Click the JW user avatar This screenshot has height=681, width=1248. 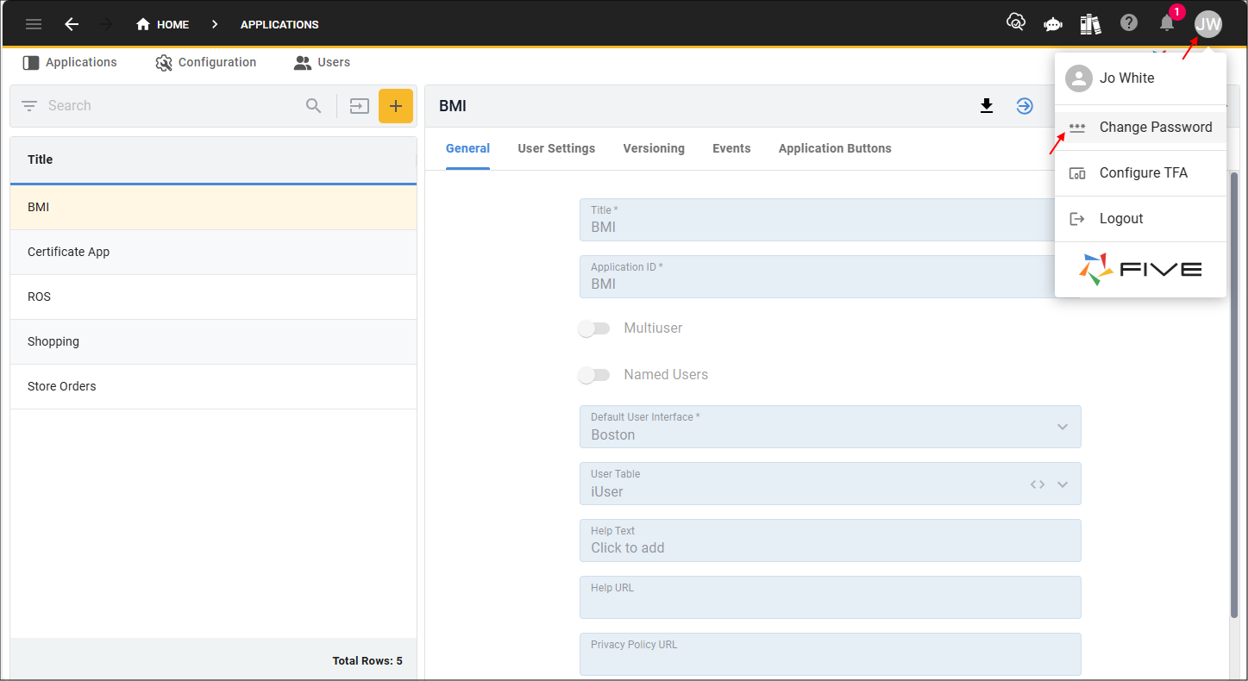click(1208, 24)
